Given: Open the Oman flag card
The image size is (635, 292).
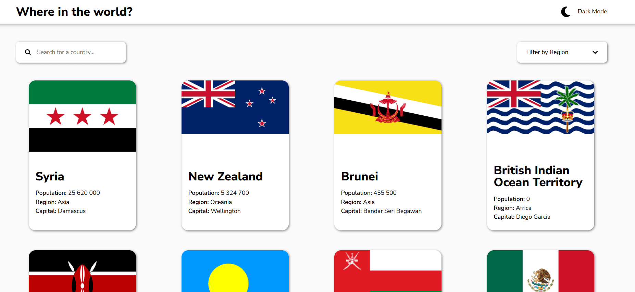Looking at the screenshot, I should pos(388,271).
